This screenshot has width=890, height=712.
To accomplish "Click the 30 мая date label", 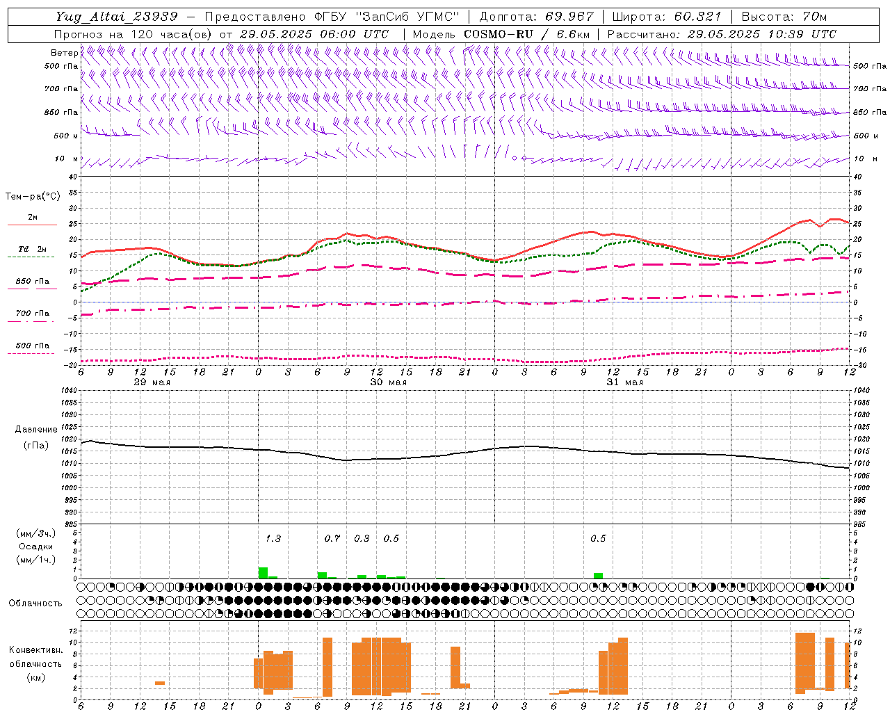I will (x=388, y=382).
